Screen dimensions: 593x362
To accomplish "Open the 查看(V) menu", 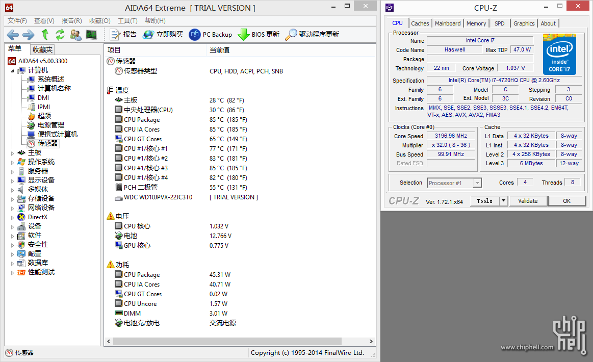I will coord(44,21).
